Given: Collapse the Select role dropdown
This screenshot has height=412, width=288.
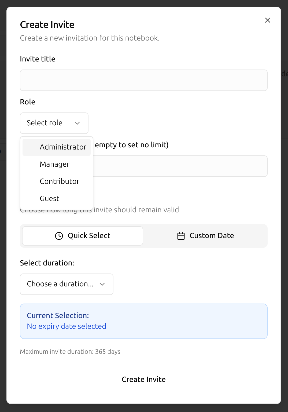Looking at the screenshot, I should [x=54, y=123].
